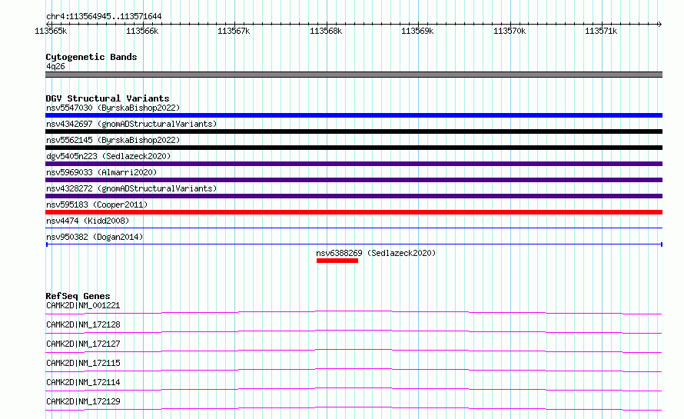Open transcript CAMK2D|NM_172114 label

pos(83,382)
